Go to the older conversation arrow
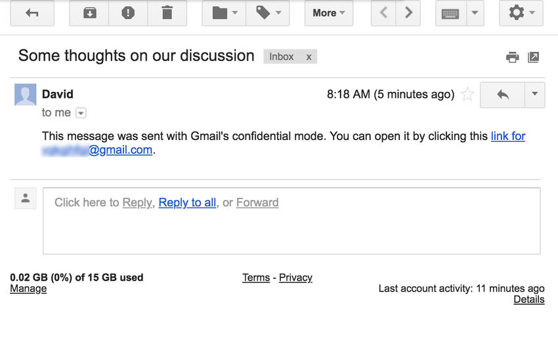This screenshot has height=341, width=558. (x=409, y=13)
